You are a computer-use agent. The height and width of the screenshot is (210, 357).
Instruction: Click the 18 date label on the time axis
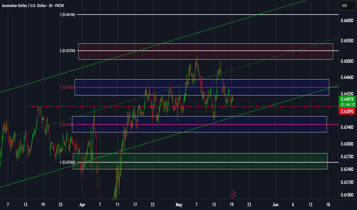coord(328,205)
